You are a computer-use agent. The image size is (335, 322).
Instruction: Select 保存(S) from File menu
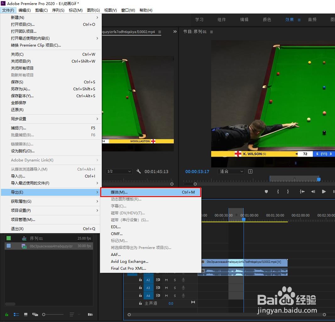[x=51, y=82]
